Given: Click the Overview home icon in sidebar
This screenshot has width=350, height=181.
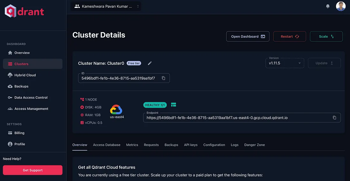Looking at the screenshot, I should click(x=10, y=53).
